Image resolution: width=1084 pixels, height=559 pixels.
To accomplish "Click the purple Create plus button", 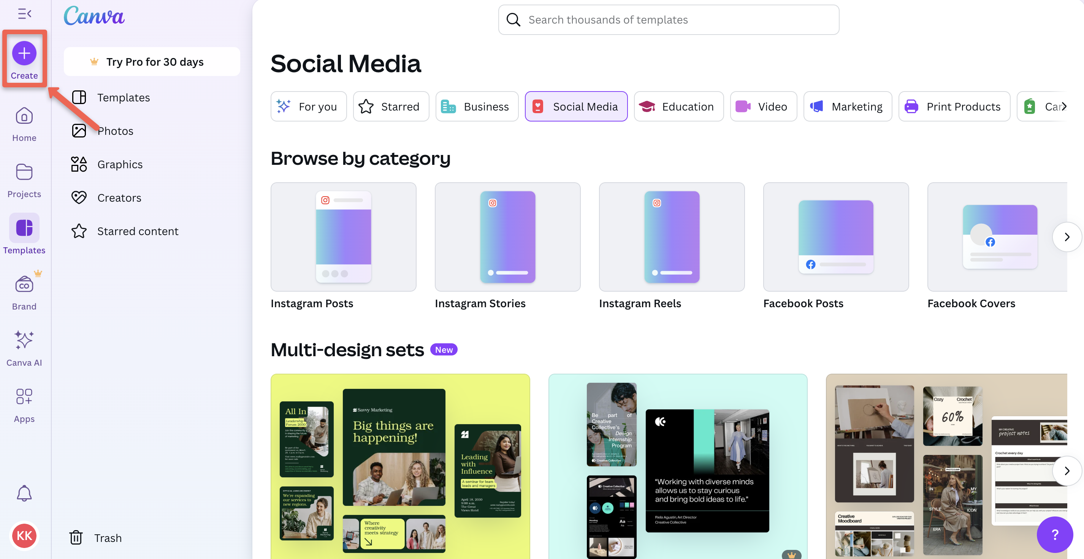I will pyautogui.click(x=24, y=54).
